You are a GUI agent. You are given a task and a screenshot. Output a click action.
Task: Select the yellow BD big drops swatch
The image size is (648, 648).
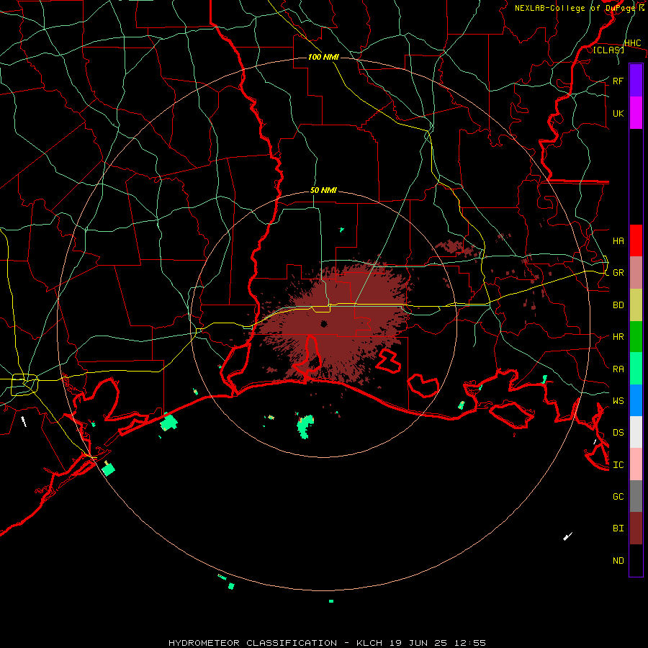[636, 305]
